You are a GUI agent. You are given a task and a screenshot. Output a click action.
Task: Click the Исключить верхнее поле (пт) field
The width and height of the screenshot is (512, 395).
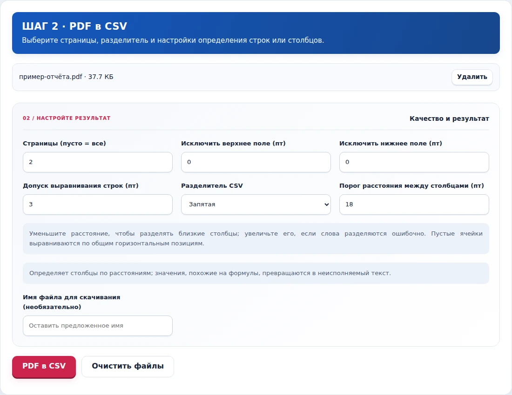[256, 162]
